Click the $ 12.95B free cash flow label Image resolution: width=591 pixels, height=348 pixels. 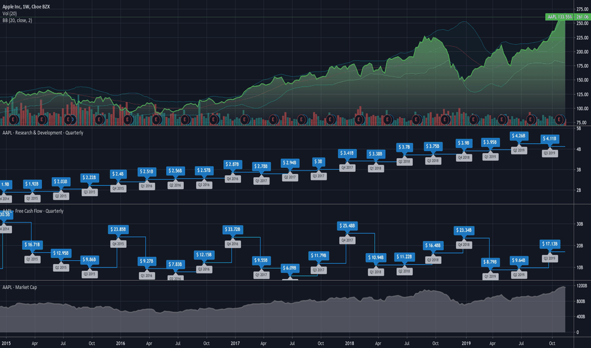[x=61, y=253]
